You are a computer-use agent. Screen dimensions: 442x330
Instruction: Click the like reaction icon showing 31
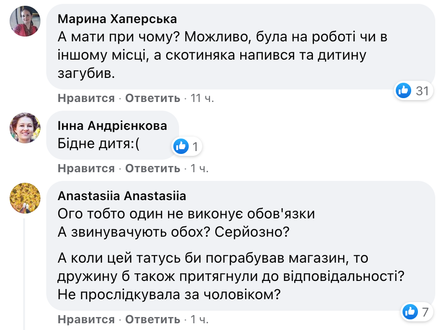click(403, 90)
